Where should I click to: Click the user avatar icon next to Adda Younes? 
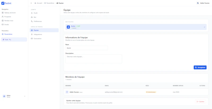198,3
